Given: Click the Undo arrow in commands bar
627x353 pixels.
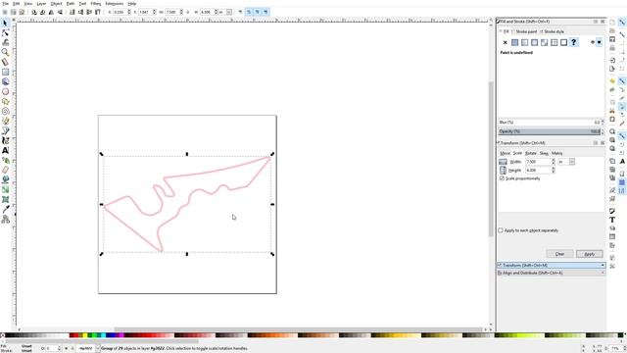Looking at the screenshot, I should 612,80.
